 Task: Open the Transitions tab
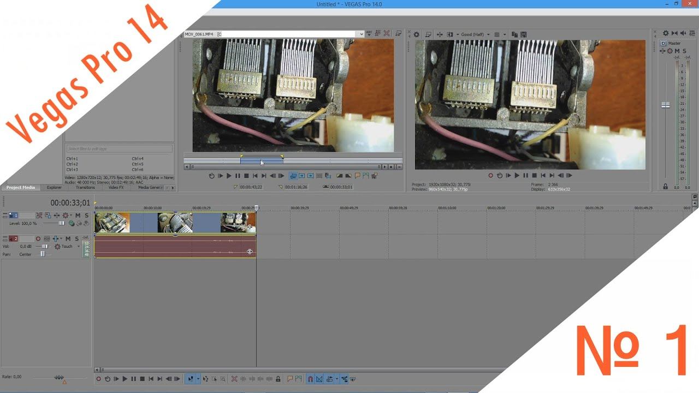[85, 187]
